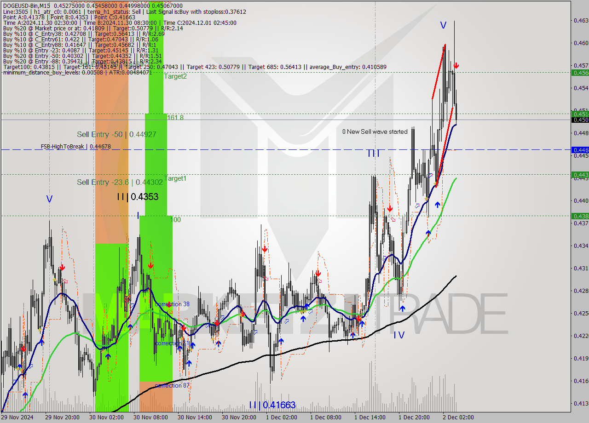Click the blue 0.446 price tag
The image size is (589, 423).
pos(580,150)
